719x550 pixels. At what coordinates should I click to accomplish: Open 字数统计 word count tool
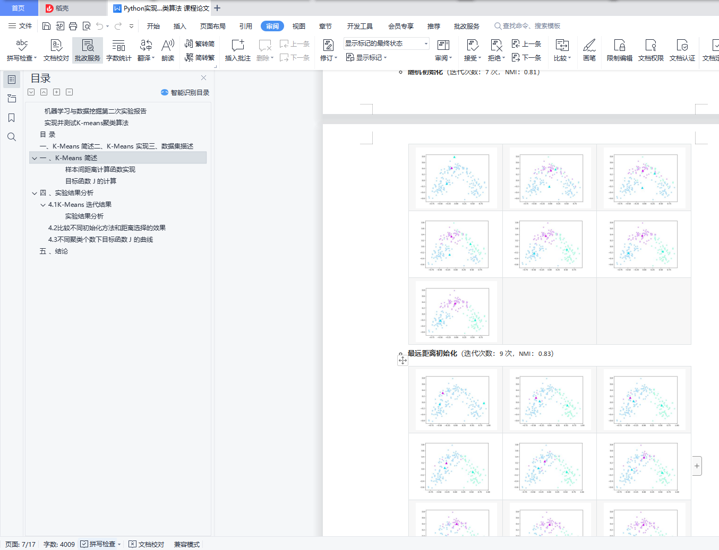click(119, 50)
